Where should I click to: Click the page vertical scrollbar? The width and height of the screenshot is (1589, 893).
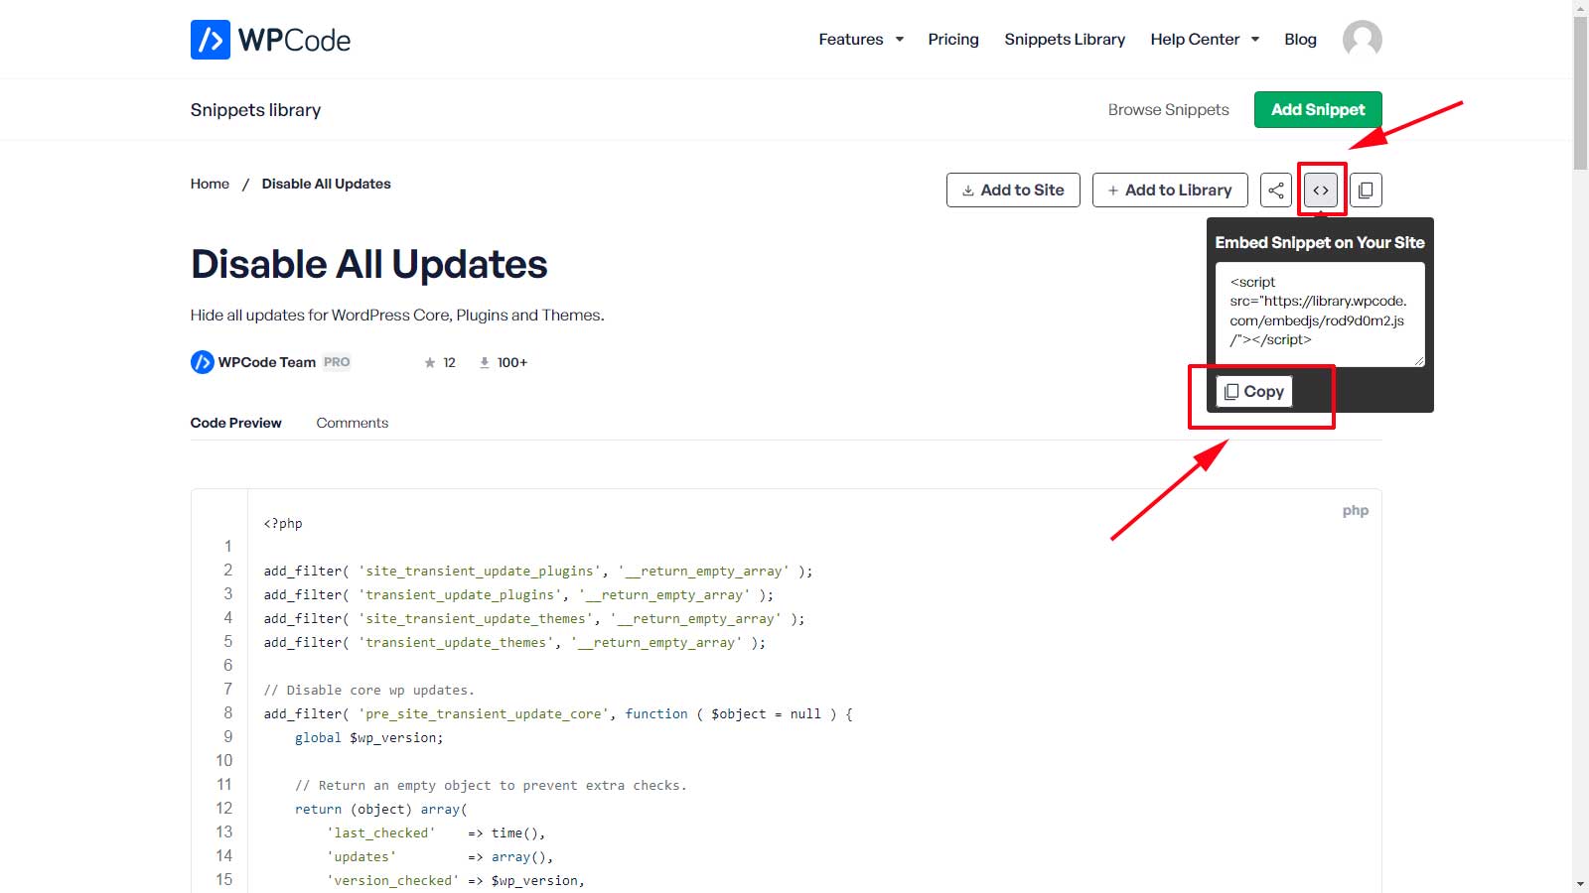pyautogui.click(x=1580, y=94)
